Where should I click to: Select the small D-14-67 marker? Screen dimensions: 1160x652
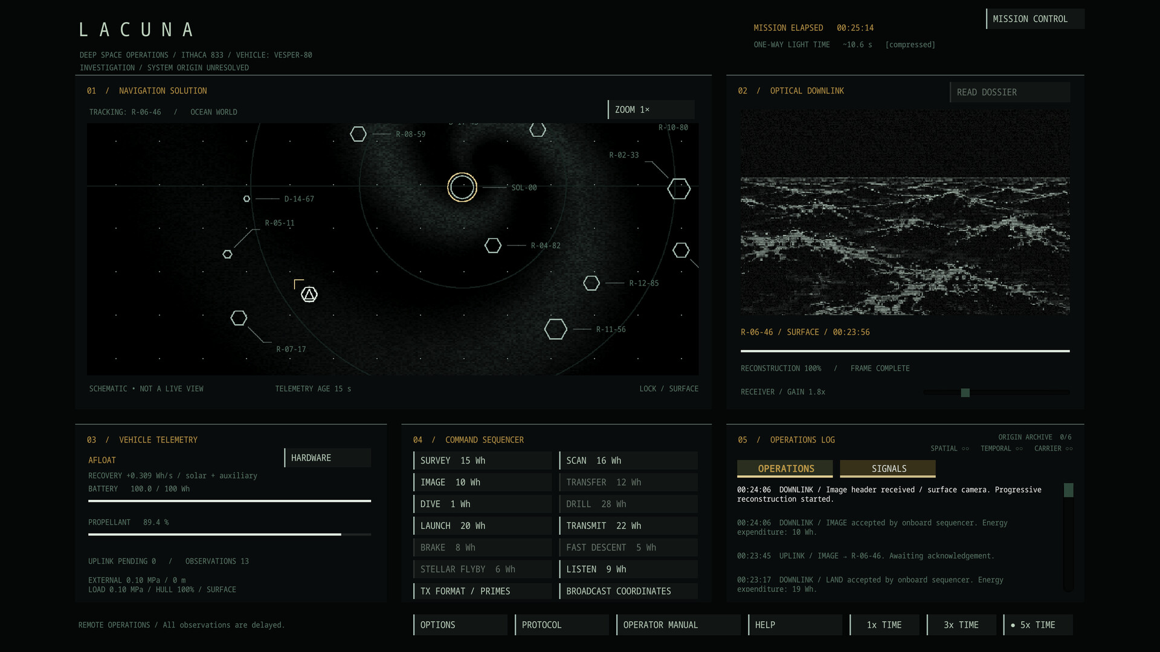tap(246, 199)
